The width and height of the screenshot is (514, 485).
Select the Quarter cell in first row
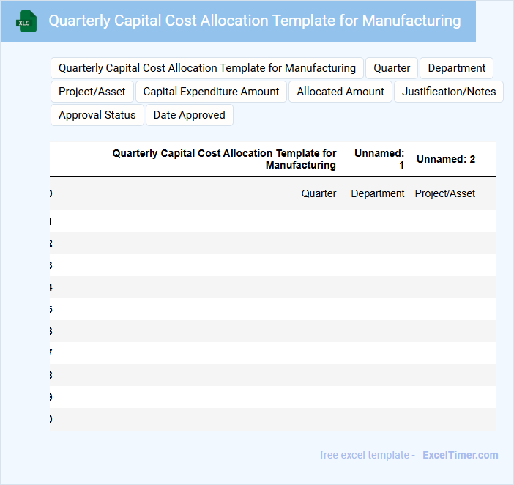319,193
